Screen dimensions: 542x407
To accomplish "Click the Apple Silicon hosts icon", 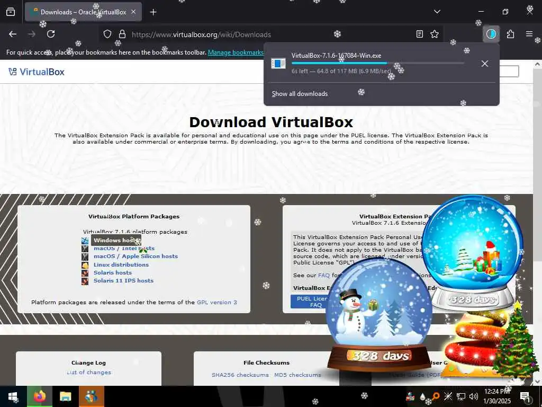I will coord(85,257).
